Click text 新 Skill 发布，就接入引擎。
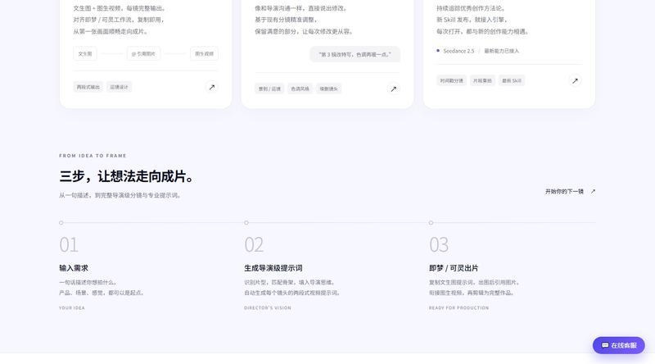Viewport: 655px width, 364px height. [x=472, y=20]
